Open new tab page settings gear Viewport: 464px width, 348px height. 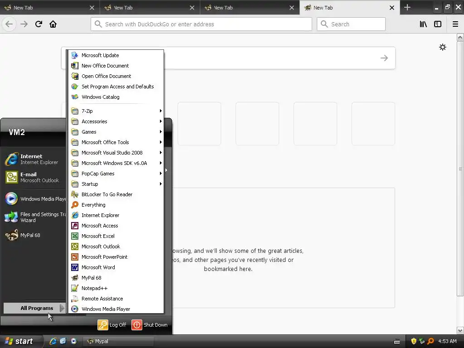click(x=442, y=47)
